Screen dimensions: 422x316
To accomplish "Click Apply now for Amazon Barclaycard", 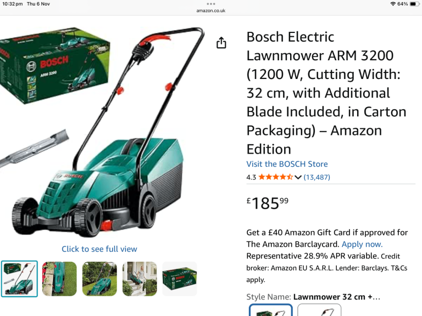I will tap(362, 244).
